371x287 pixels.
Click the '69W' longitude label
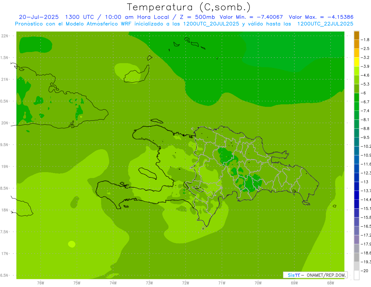(294, 283)
